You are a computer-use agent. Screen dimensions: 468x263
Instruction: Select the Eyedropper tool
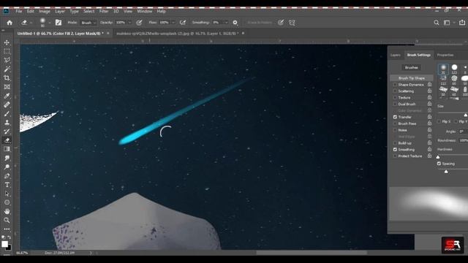pyautogui.click(x=7, y=96)
